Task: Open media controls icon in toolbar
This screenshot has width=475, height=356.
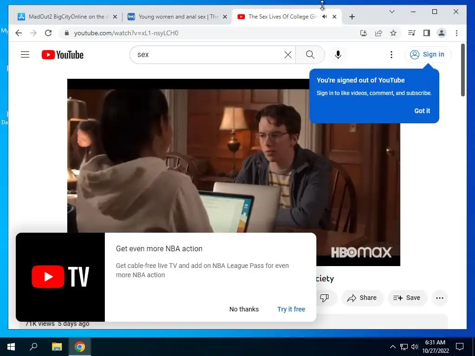Action: tap(412, 33)
